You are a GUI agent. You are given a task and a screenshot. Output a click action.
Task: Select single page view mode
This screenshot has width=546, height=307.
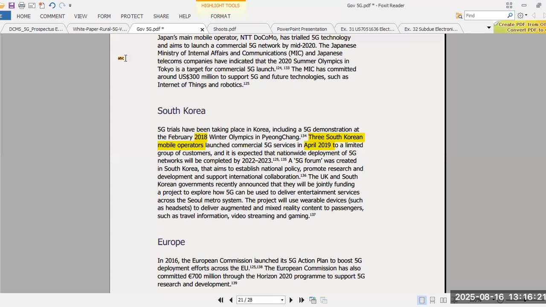[422, 300]
